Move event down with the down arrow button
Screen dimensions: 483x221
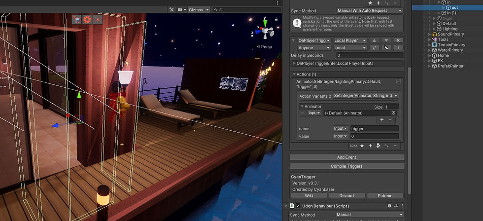(x=386, y=40)
